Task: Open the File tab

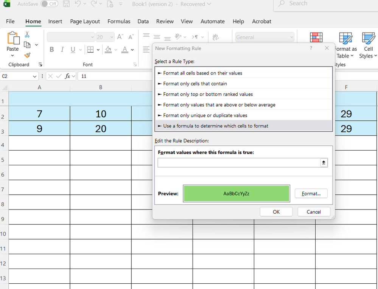Action: coord(10,22)
